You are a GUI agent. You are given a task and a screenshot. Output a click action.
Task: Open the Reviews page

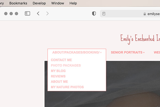58,76
